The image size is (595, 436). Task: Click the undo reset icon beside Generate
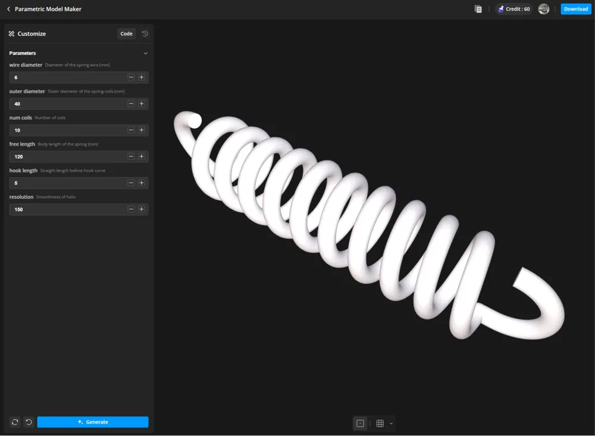pos(29,422)
